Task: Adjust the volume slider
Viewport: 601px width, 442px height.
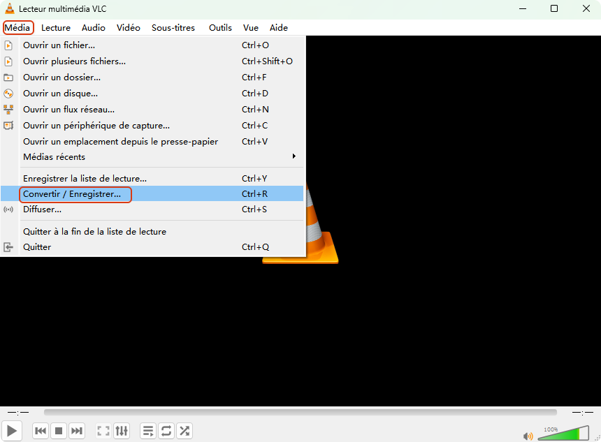Action: (563, 433)
